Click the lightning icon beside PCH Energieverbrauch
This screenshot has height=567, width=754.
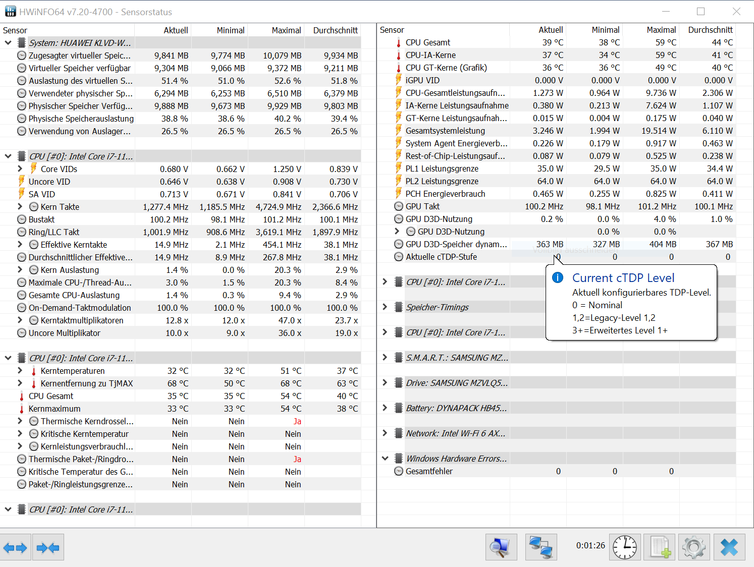pos(398,193)
